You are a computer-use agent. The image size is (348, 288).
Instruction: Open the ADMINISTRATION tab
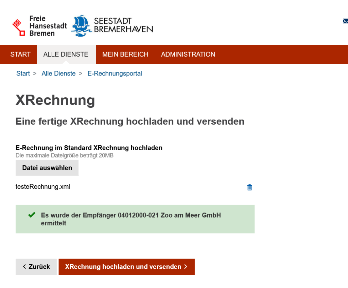coord(188,54)
